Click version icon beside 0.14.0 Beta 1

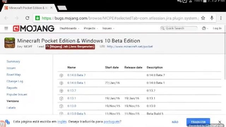tap(61, 83)
